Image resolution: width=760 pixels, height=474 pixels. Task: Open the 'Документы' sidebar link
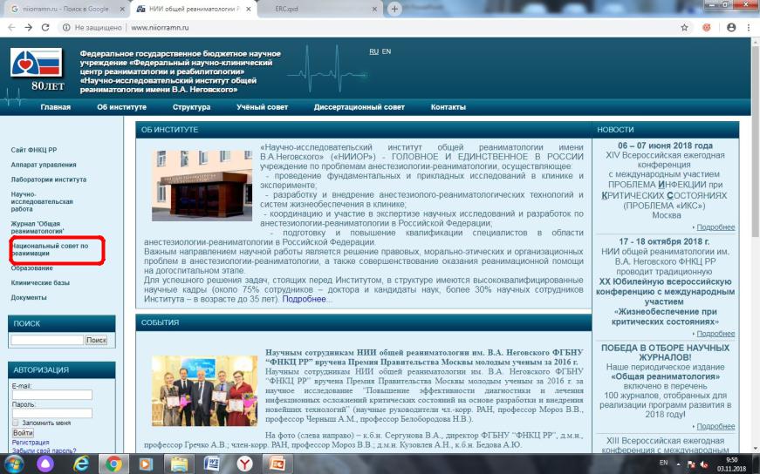29,298
